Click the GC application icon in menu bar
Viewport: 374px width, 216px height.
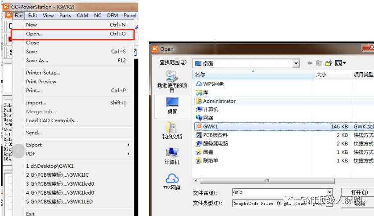8,15
